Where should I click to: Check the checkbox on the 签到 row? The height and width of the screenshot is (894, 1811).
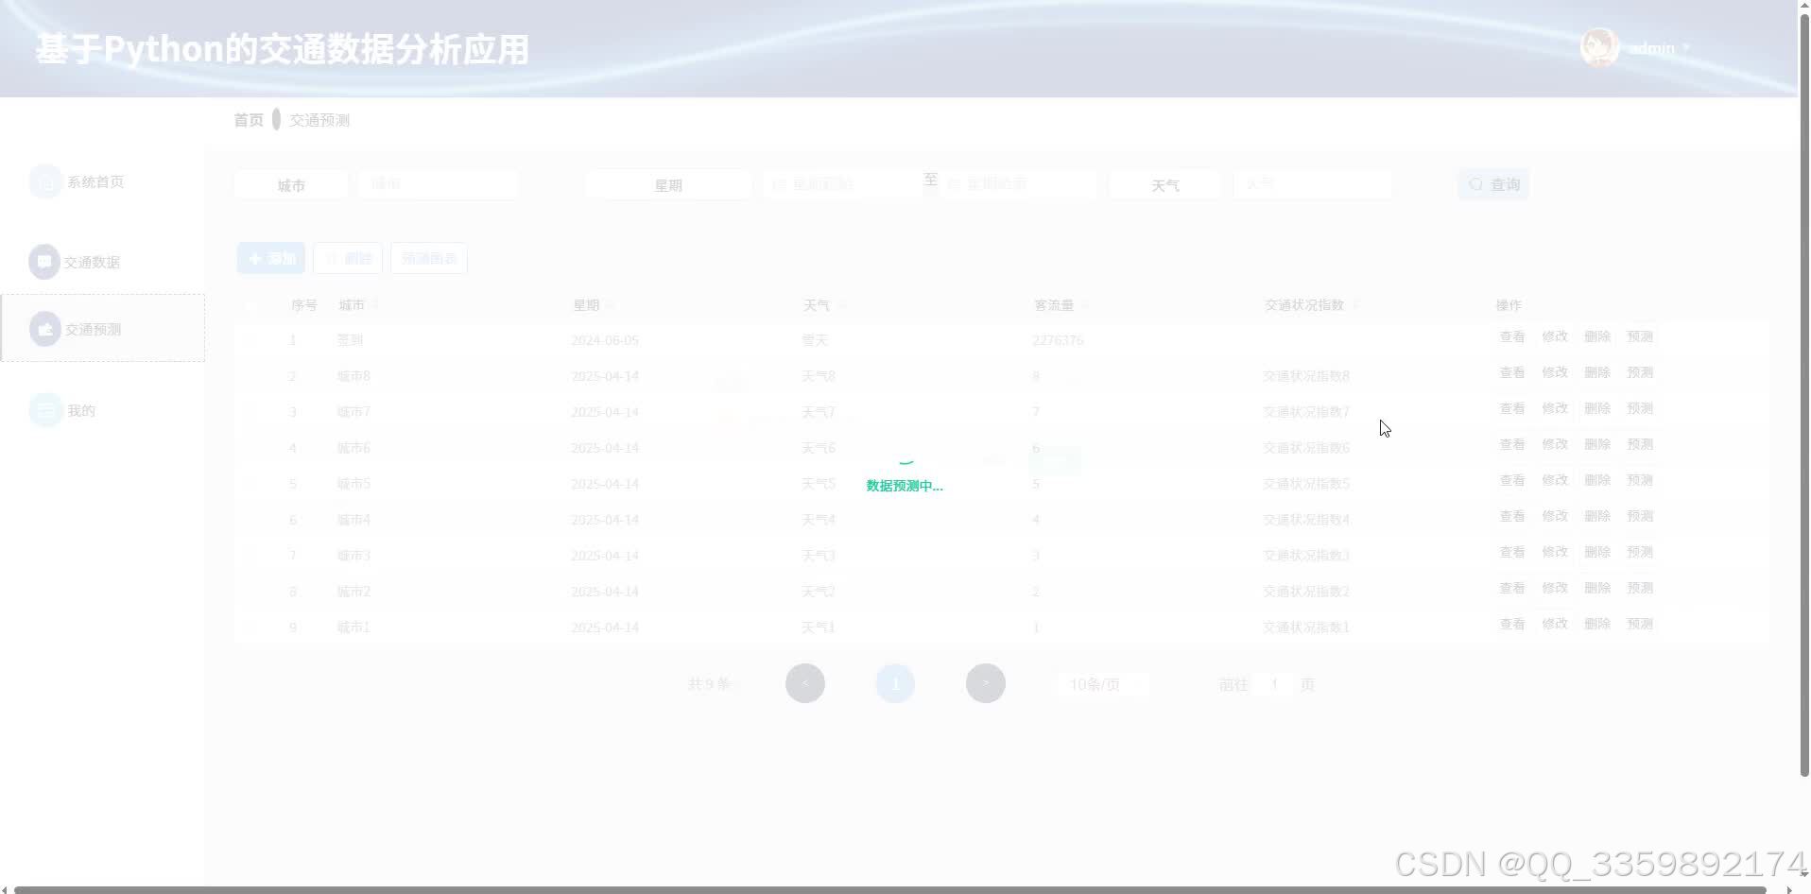point(250,339)
